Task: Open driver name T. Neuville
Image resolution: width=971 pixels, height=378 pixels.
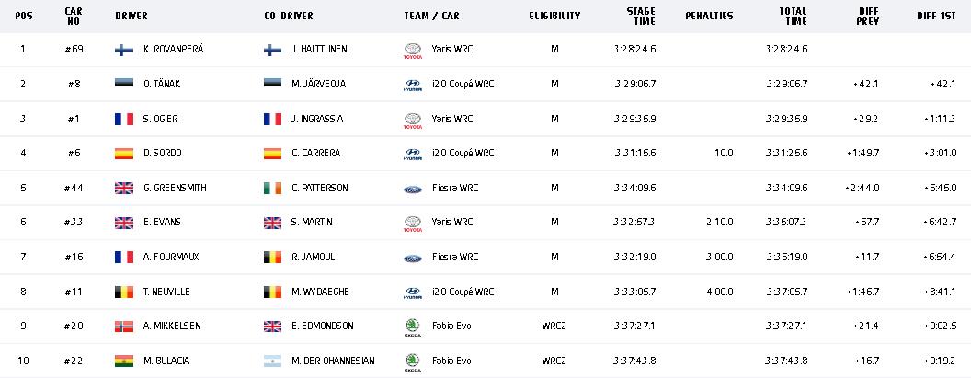Action: point(166,292)
